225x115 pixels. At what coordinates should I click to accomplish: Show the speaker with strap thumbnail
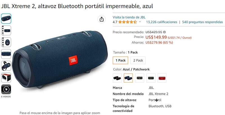tap(6, 66)
